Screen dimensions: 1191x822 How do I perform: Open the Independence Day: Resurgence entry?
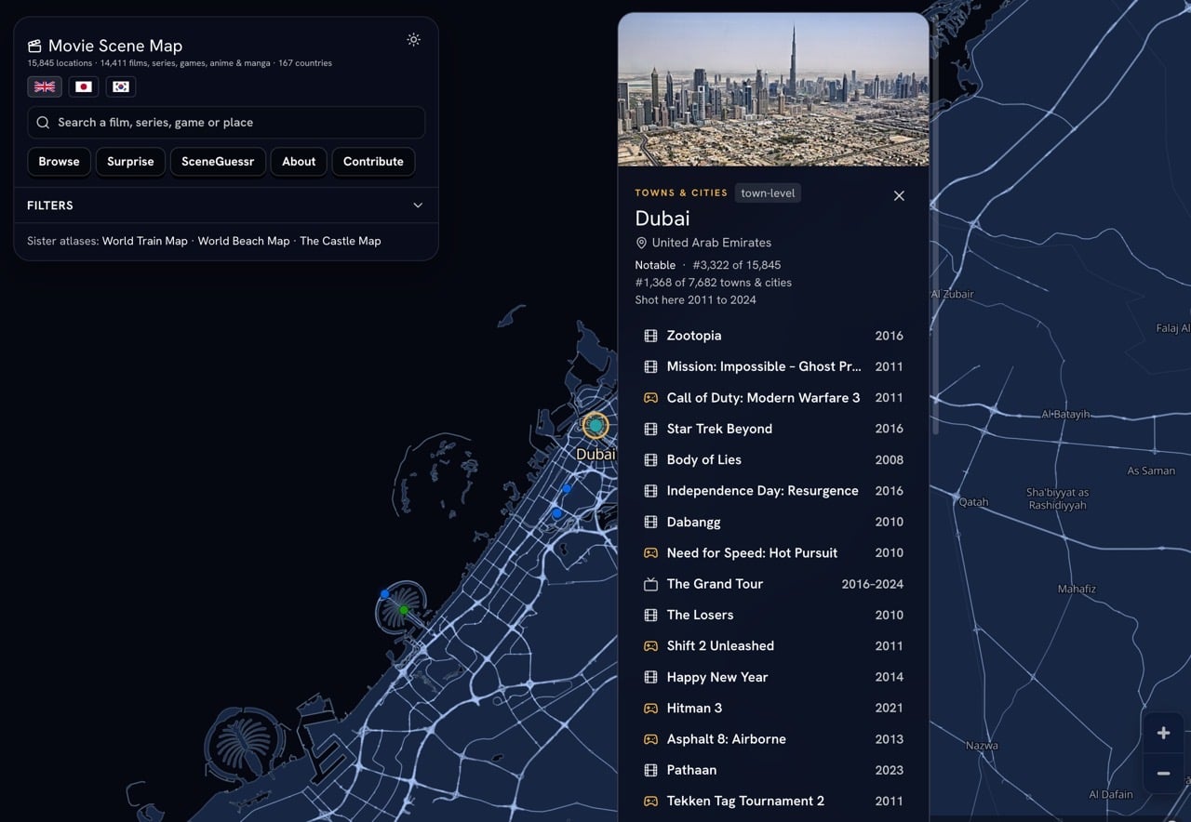[x=773, y=491]
